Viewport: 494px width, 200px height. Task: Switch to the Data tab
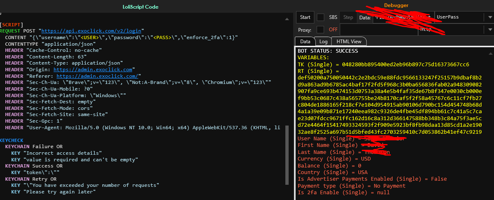click(305, 41)
